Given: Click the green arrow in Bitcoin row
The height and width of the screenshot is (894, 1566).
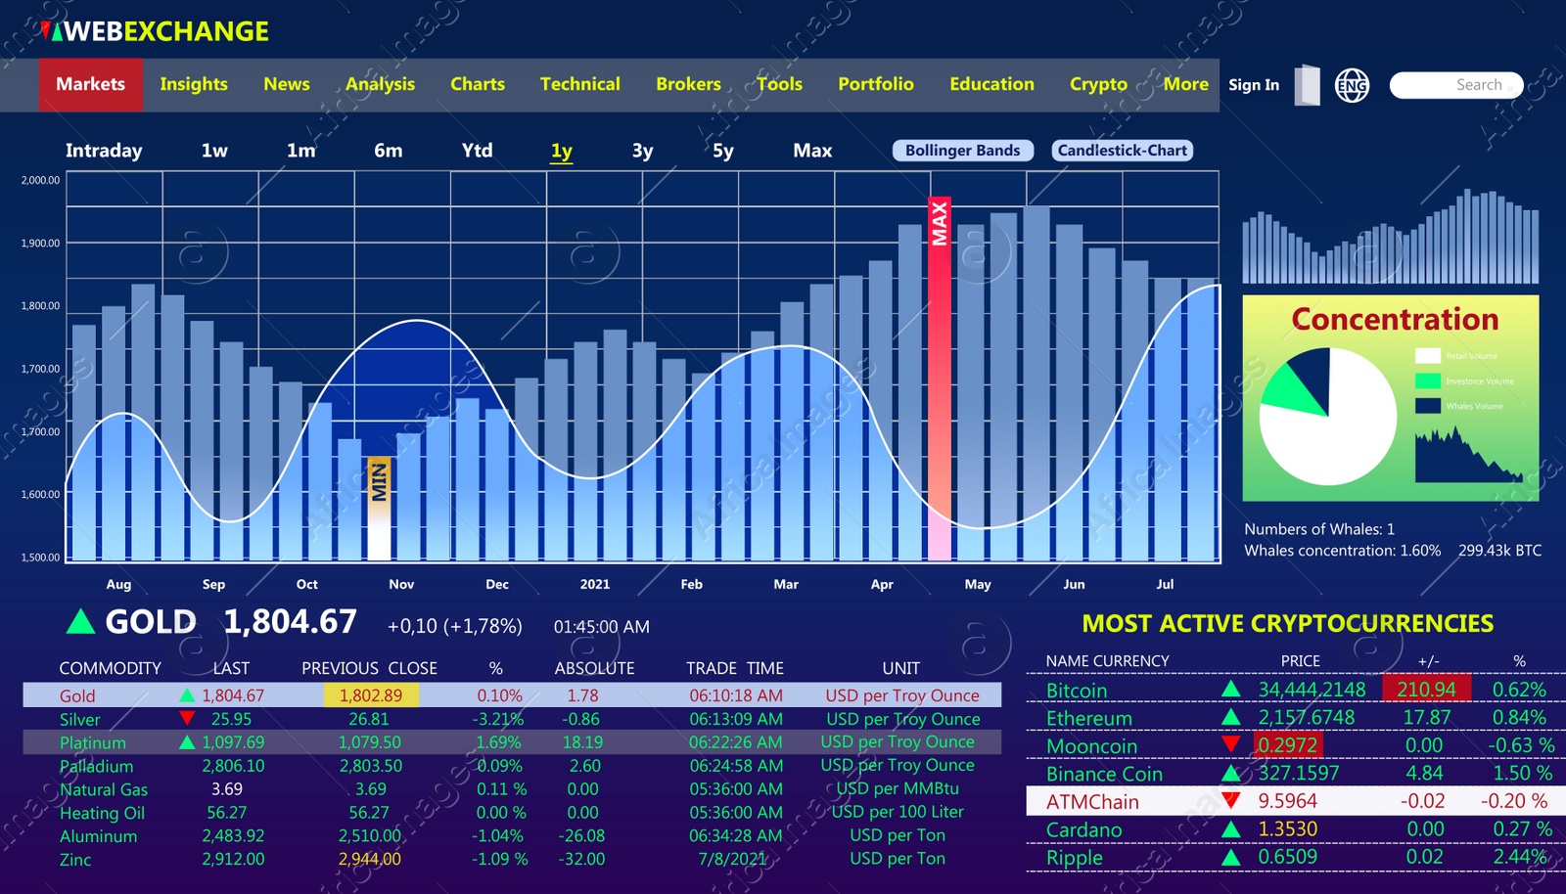Looking at the screenshot, I should [x=1230, y=690].
